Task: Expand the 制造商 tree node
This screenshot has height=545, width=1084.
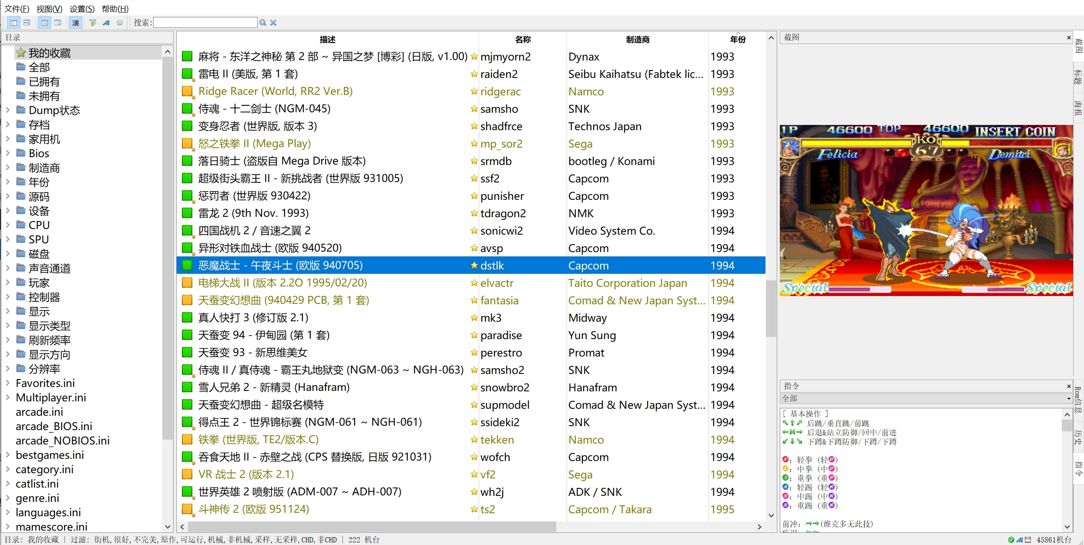Action: pos(7,168)
